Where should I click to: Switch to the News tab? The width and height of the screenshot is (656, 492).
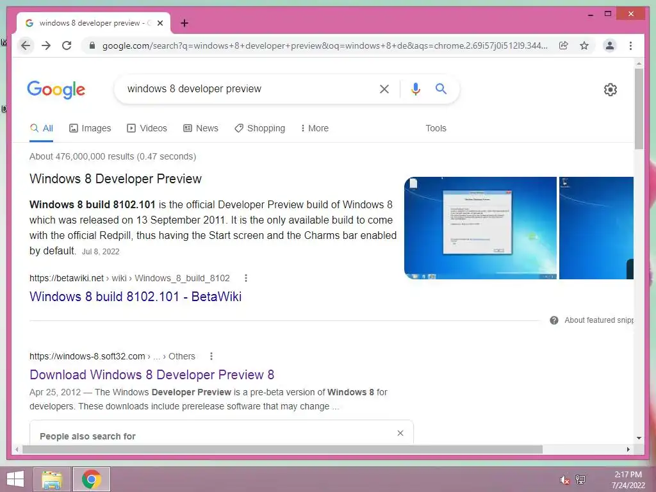tap(201, 128)
